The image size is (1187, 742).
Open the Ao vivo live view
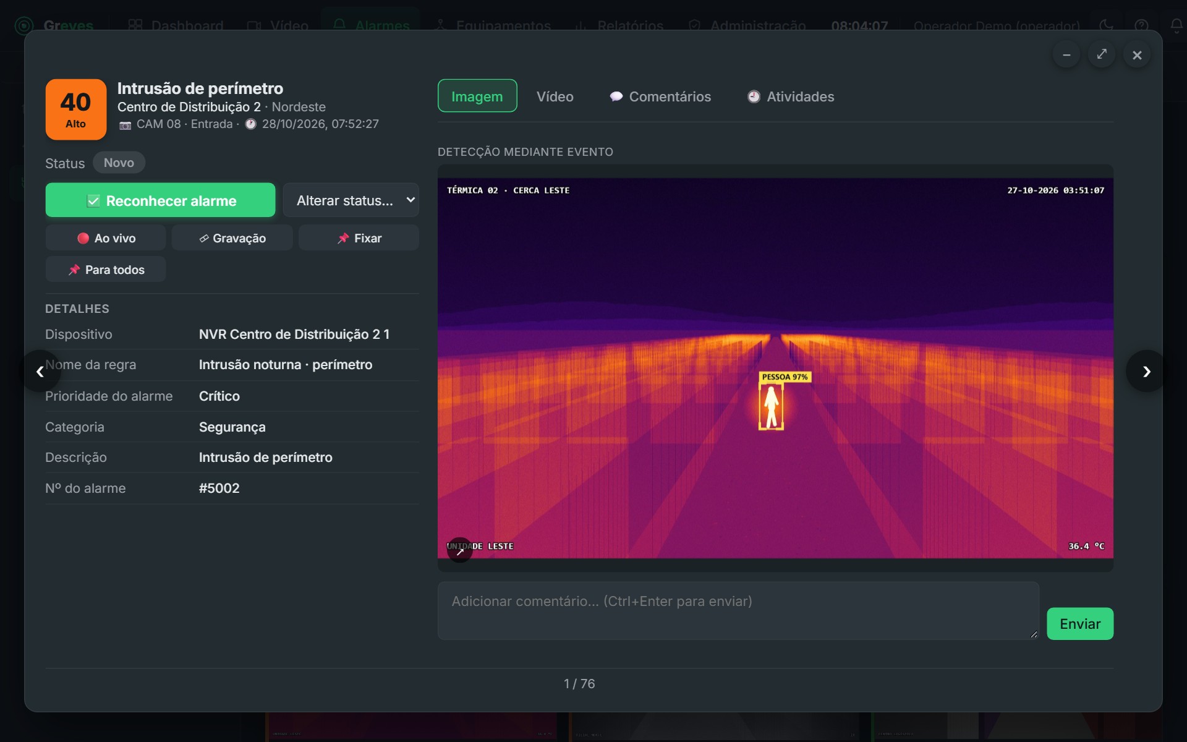click(106, 238)
